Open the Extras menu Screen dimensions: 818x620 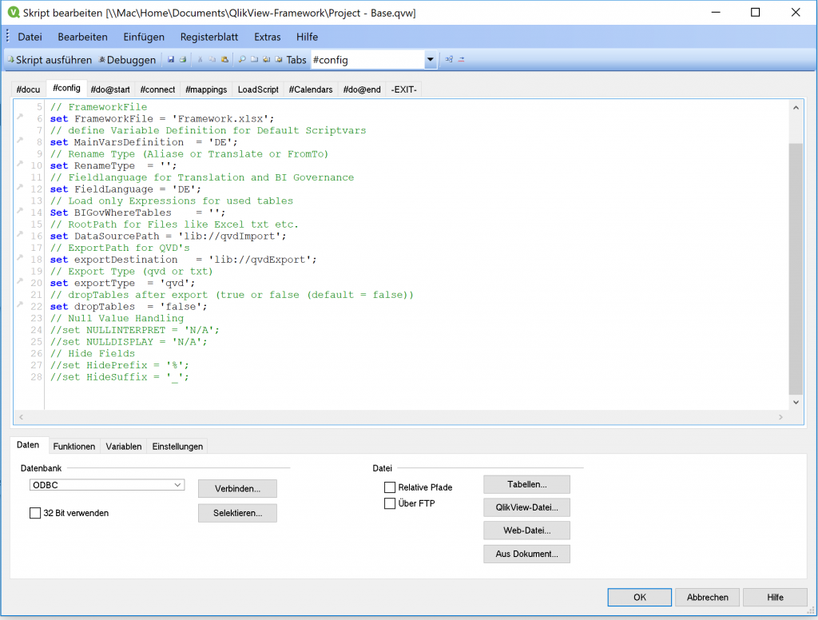[267, 37]
